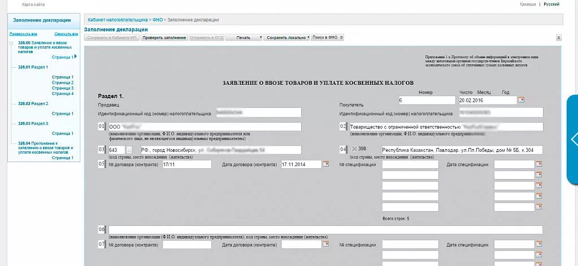Click buyer taxpayer identification code field
Image resolution: width=578 pixels, height=266 pixels.
(501, 112)
